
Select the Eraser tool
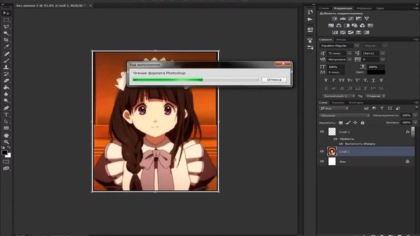(6, 81)
